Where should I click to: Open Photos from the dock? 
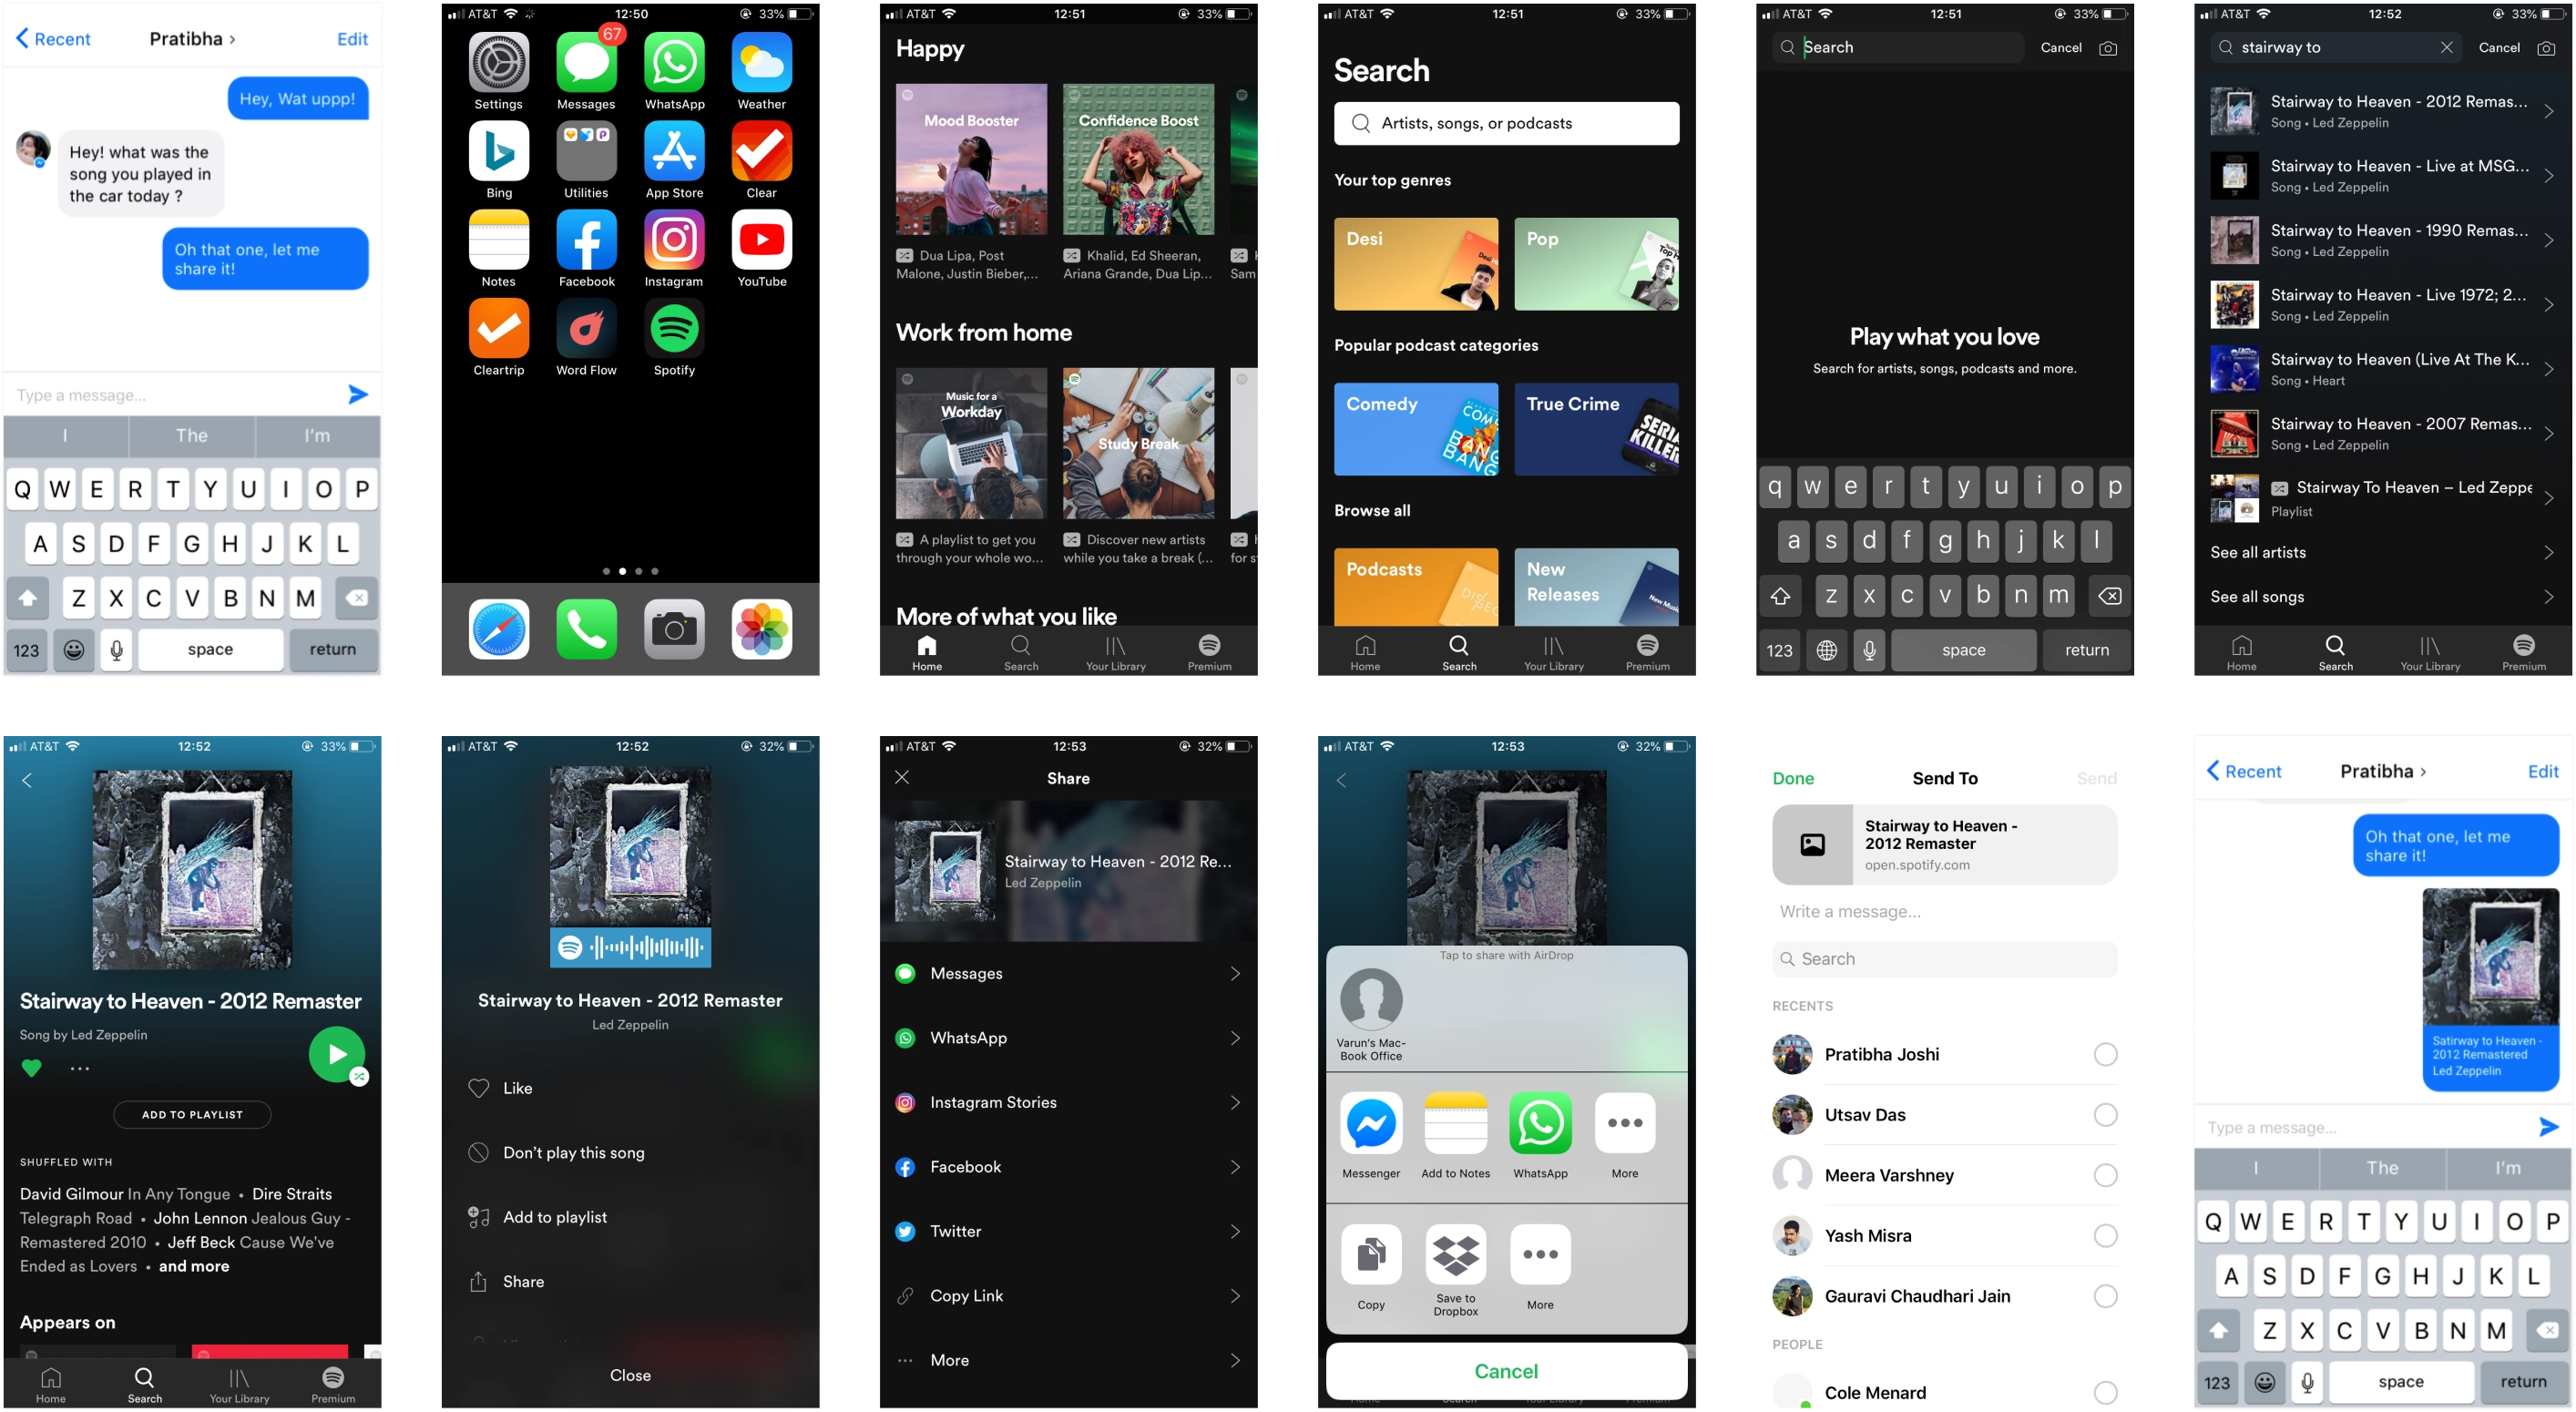(x=762, y=629)
